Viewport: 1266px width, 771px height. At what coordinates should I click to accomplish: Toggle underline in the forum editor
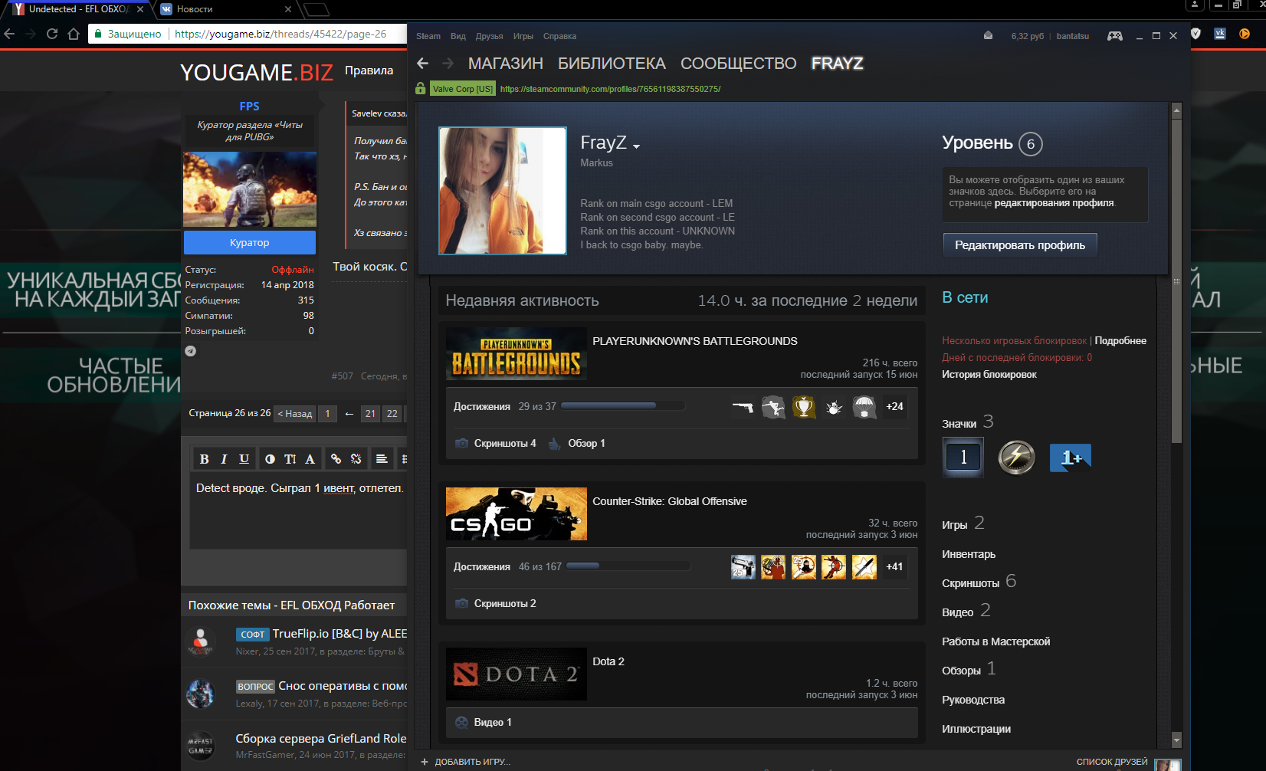click(244, 459)
